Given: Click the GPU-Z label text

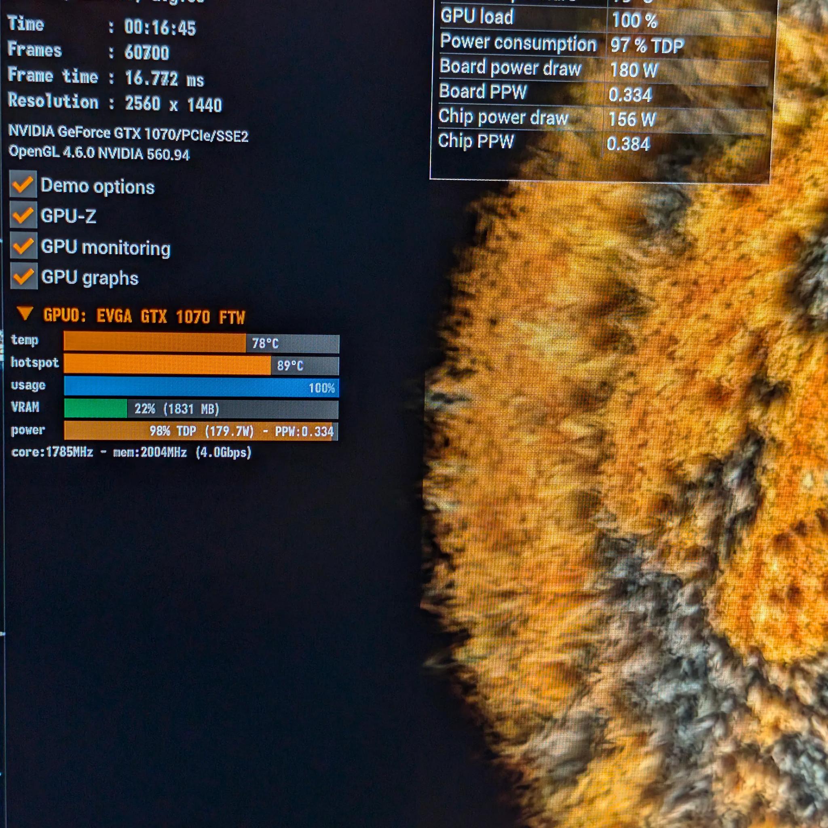Looking at the screenshot, I should (68, 215).
